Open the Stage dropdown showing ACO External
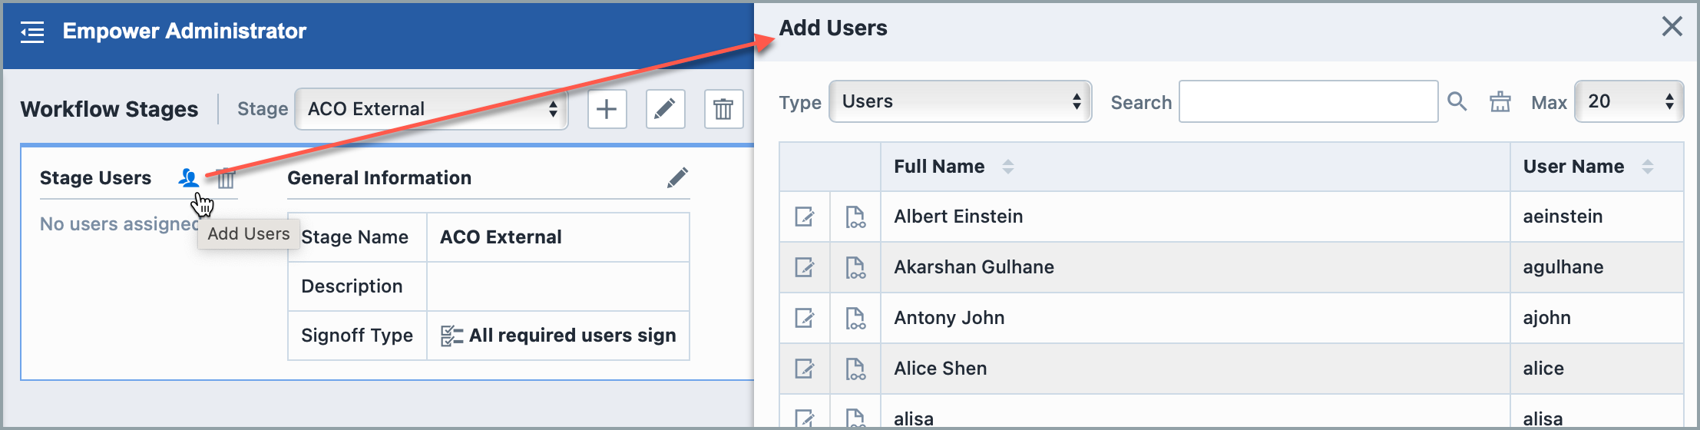The height and width of the screenshot is (430, 1700). click(431, 109)
